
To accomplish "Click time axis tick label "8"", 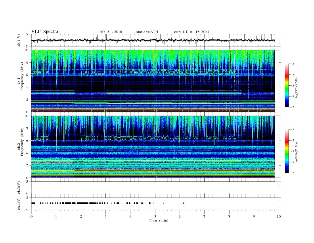I will coord(229,216).
